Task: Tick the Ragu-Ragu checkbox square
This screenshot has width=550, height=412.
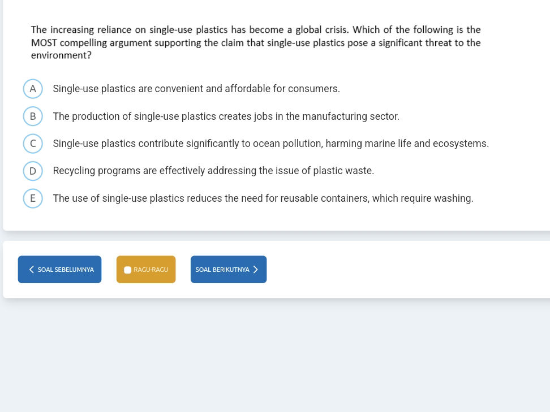Action: pyautogui.click(x=128, y=270)
